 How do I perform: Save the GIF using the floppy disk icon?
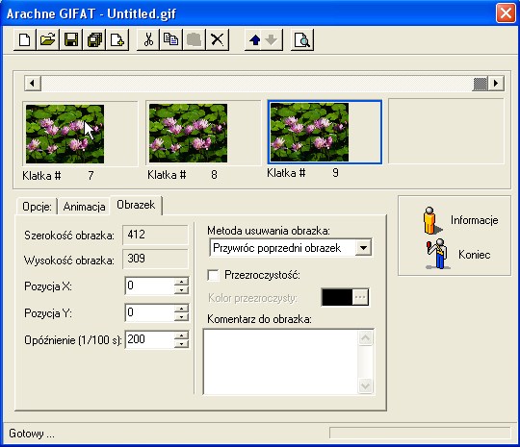click(71, 40)
